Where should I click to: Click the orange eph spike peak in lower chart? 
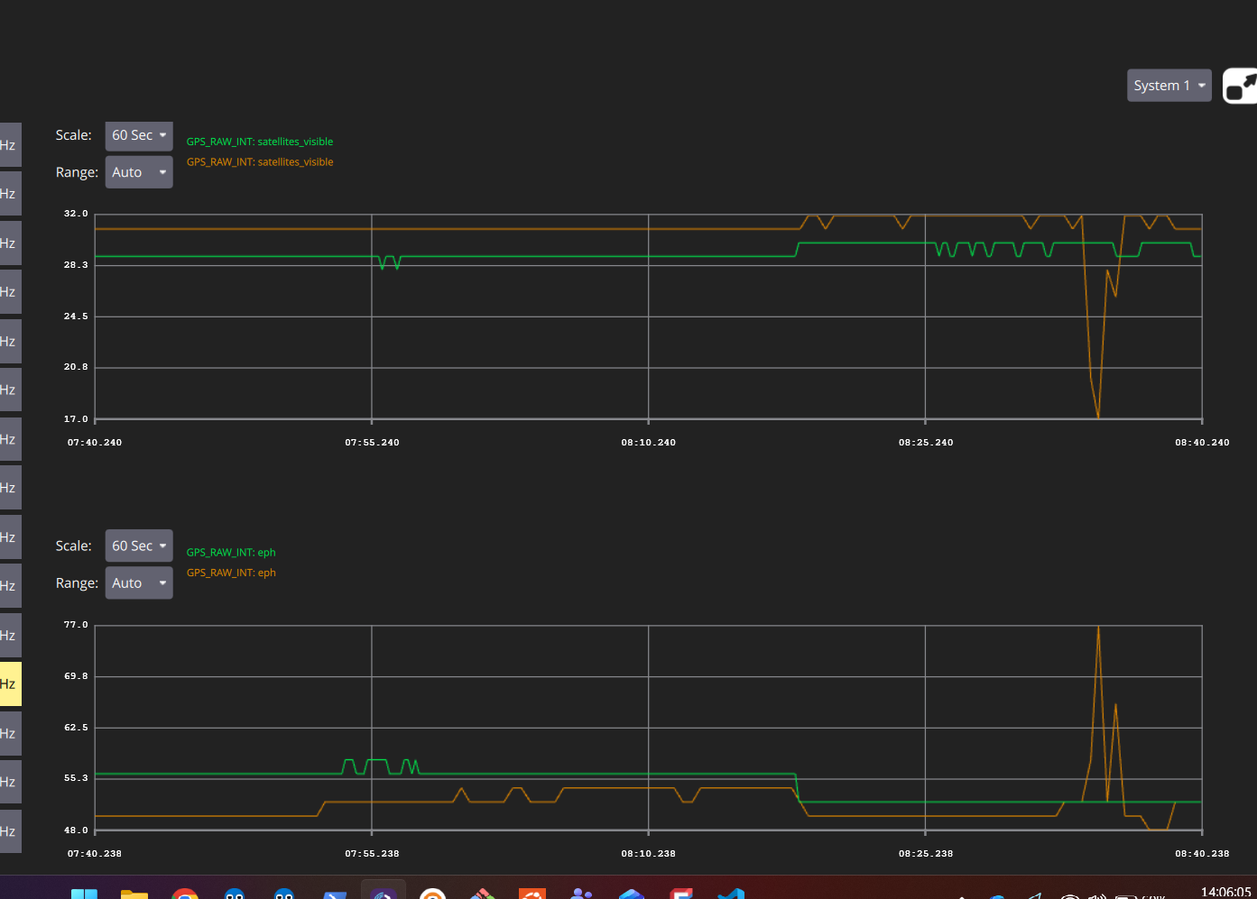click(1098, 628)
